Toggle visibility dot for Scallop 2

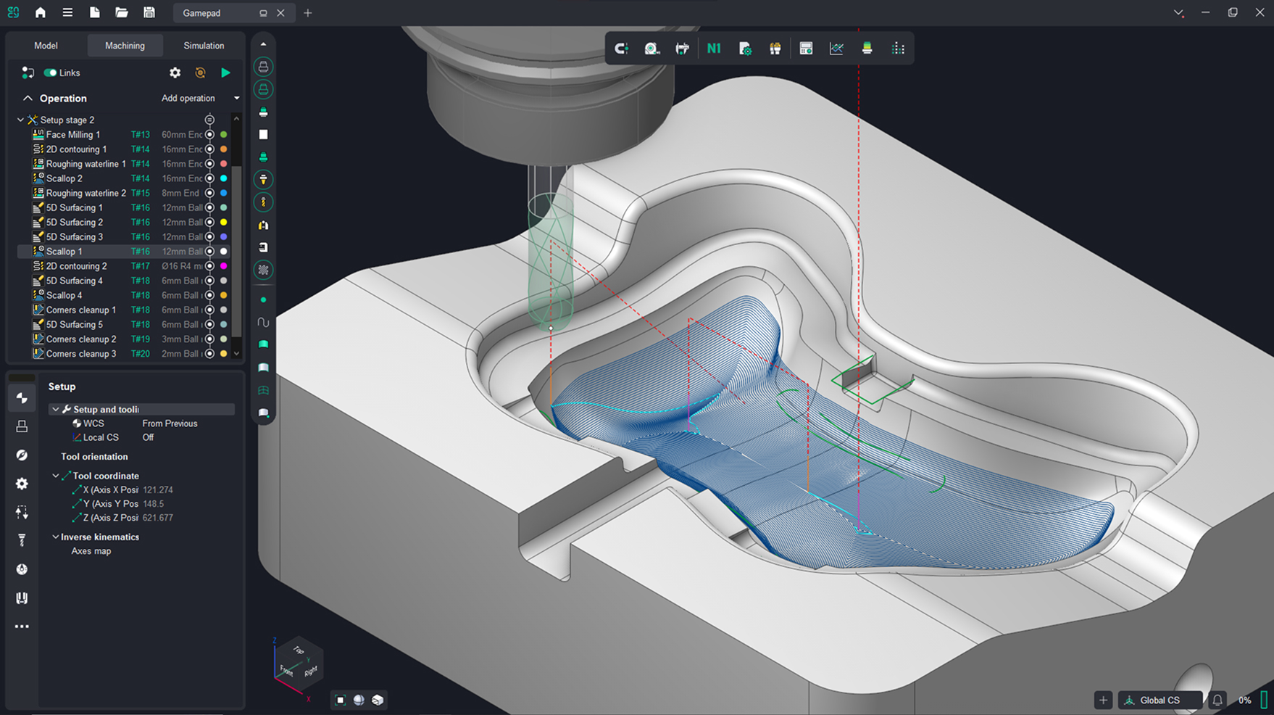click(209, 178)
